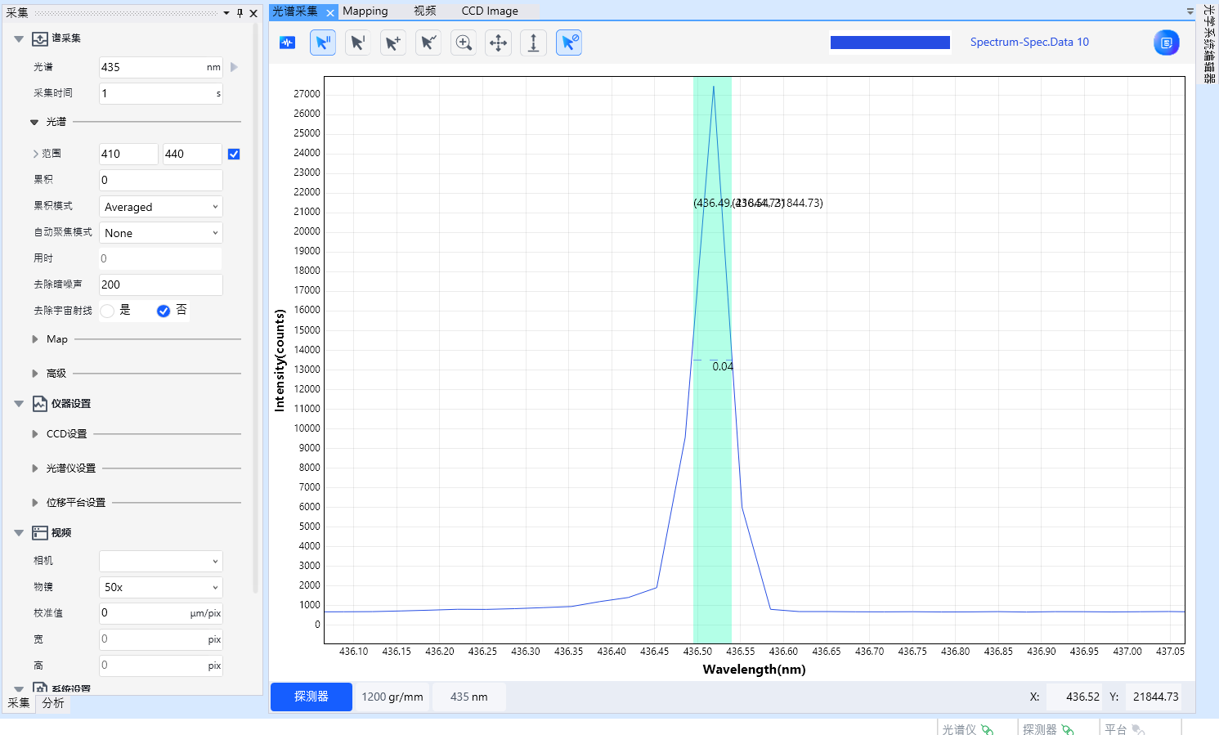The height and width of the screenshot is (735, 1219).
Task: Uncheck the 范围 range checkbox
Action: click(234, 154)
